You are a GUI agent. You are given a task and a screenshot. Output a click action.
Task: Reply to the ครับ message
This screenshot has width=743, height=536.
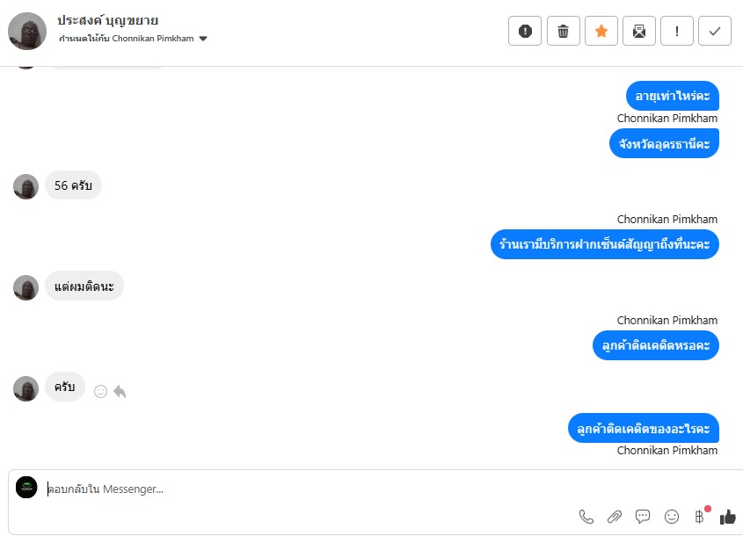click(x=120, y=391)
